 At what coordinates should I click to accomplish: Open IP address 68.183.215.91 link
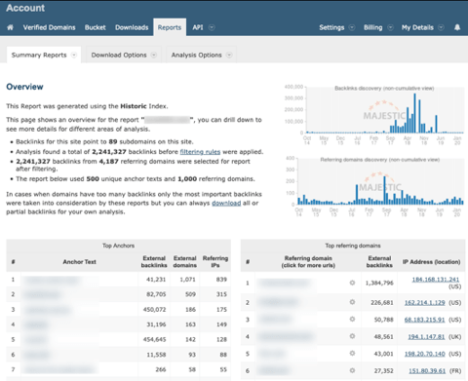click(424, 320)
